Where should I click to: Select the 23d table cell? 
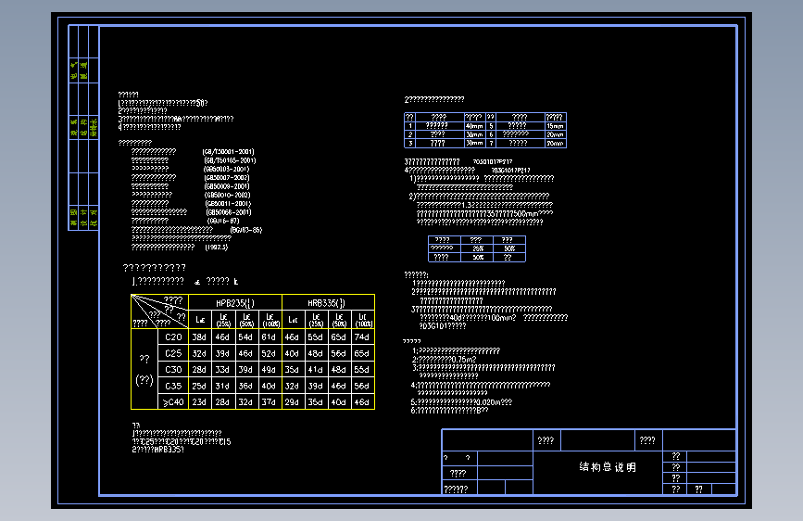click(x=199, y=402)
